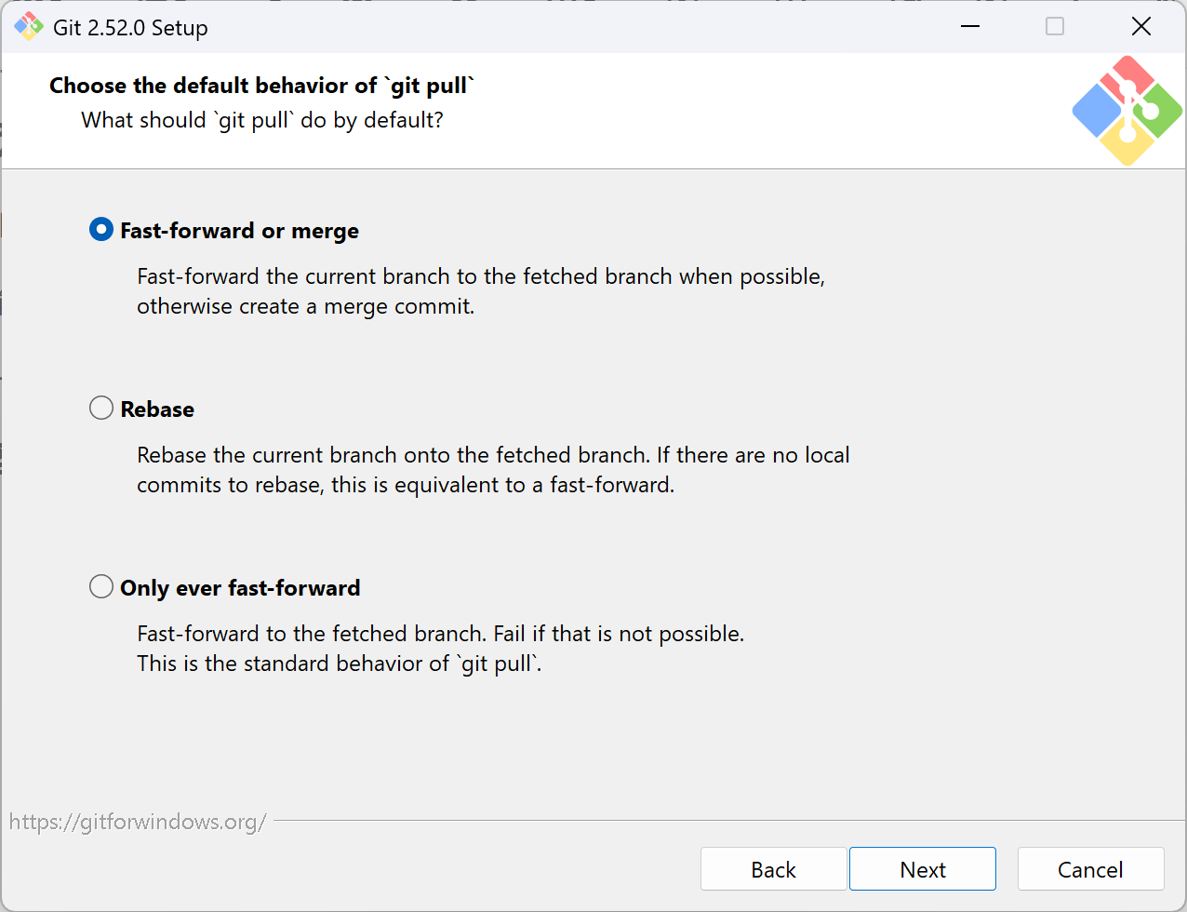The width and height of the screenshot is (1187, 912).
Task: Click the Next button
Action: click(x=923, y=869)
